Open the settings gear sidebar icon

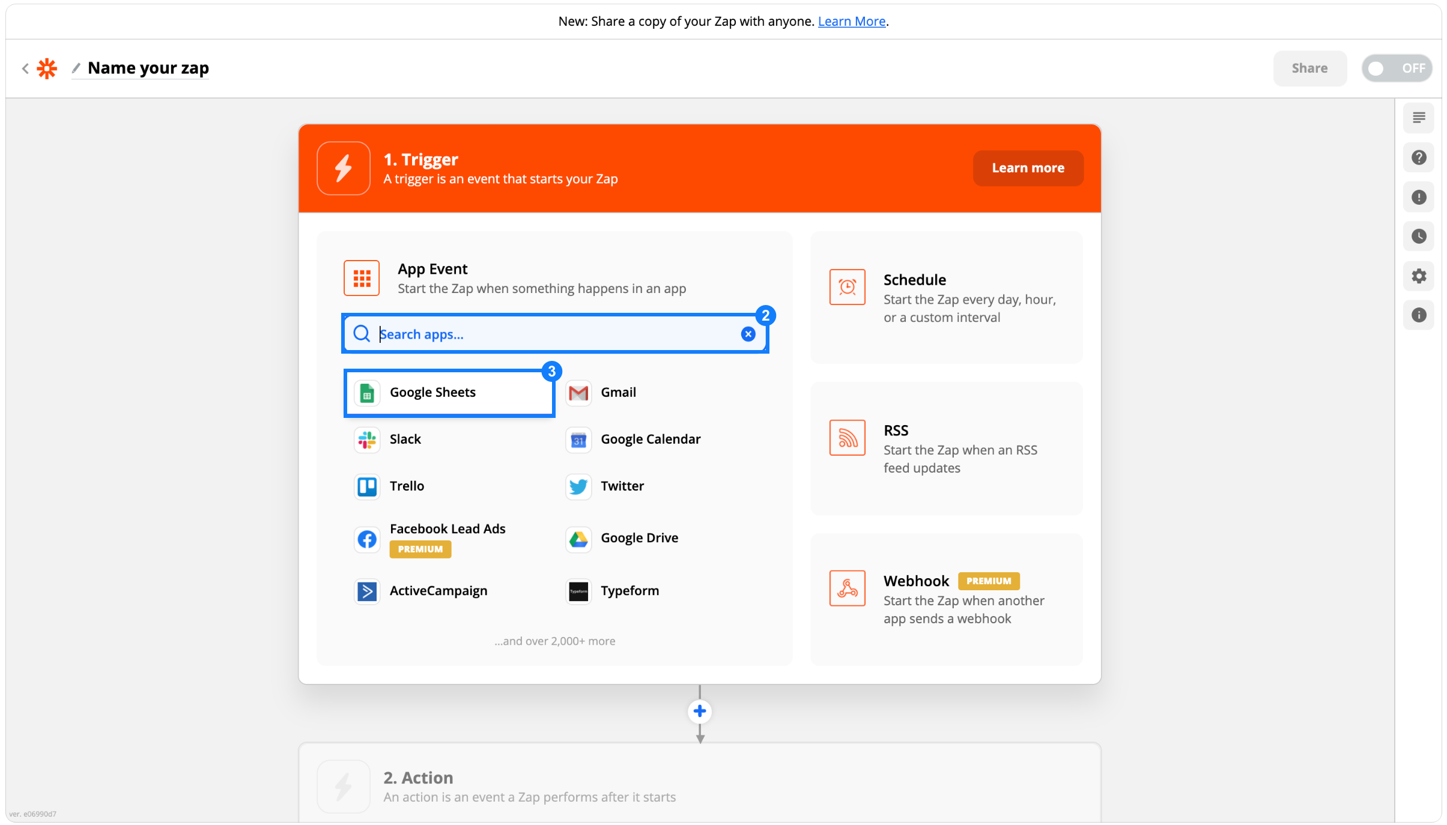coord(1419,276)
